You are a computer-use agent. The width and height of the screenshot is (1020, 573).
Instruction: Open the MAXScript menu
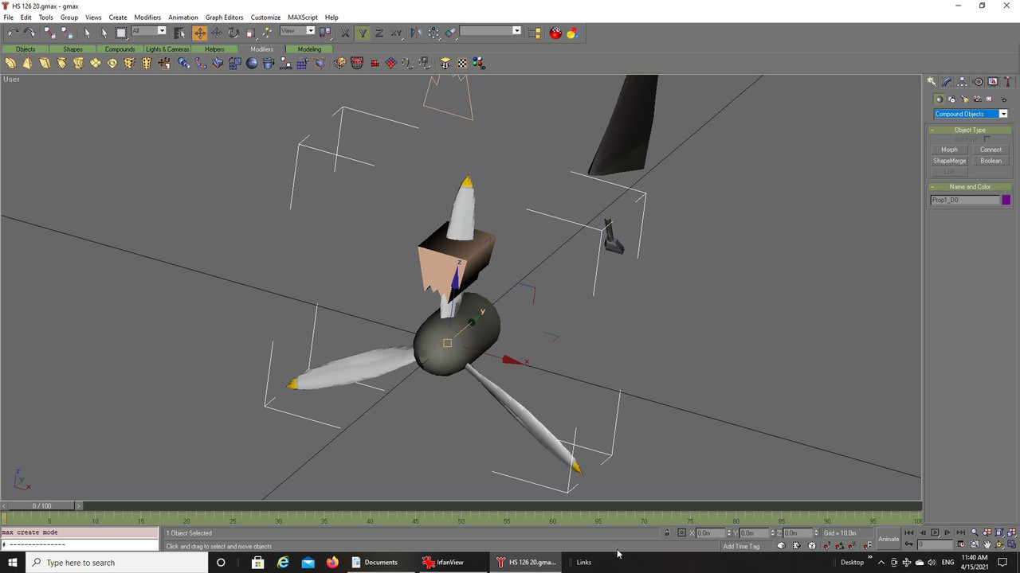pos(302,17)
